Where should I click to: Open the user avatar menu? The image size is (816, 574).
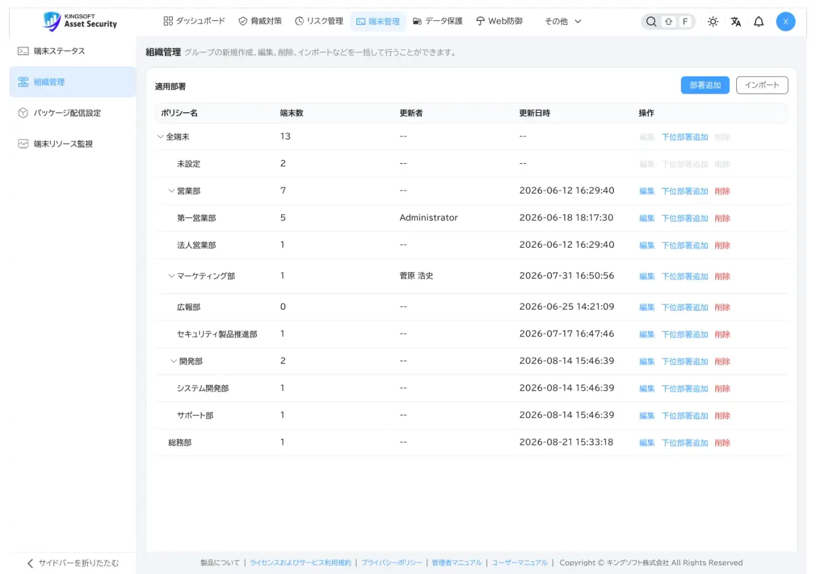point(785,21)
